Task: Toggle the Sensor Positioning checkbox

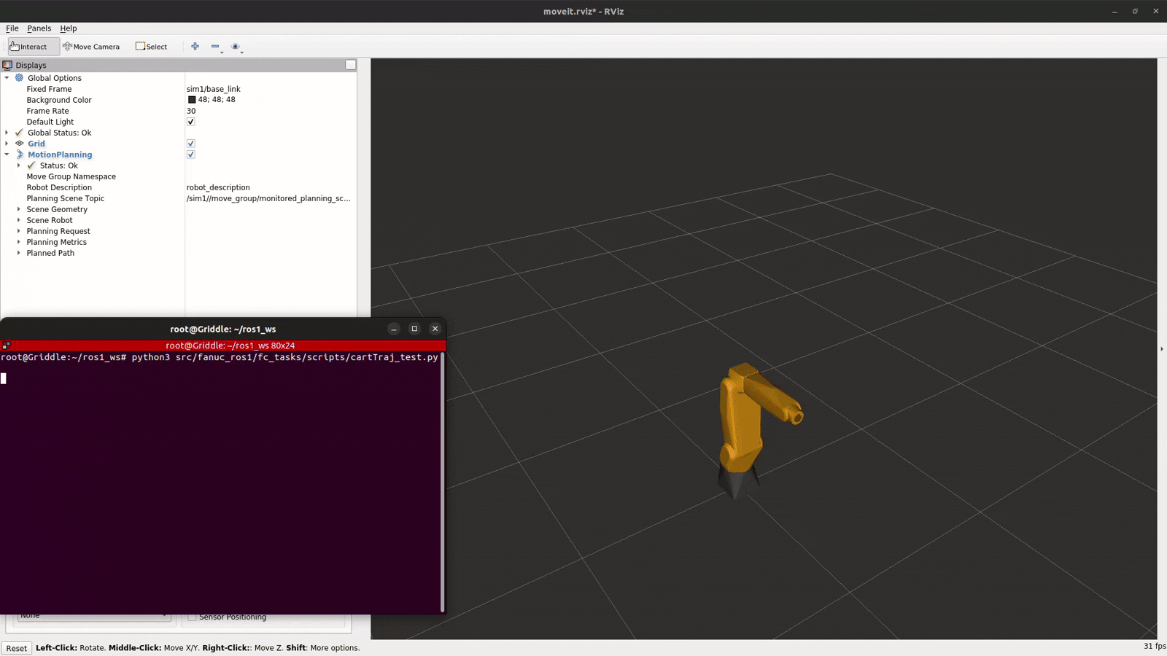Action: [193, 617]
